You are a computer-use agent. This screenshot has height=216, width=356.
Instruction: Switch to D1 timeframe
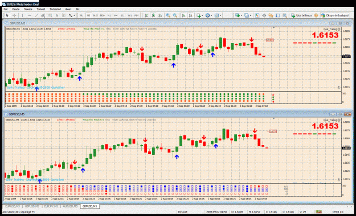123,15
